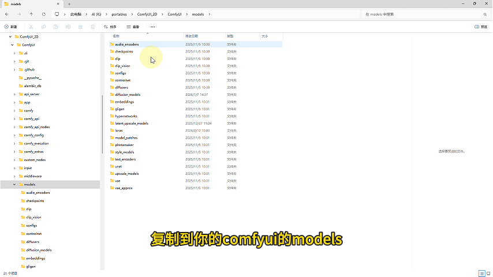Sort by Date modified column header
Viewport: 493px width, 277px height.
[204, 36]
